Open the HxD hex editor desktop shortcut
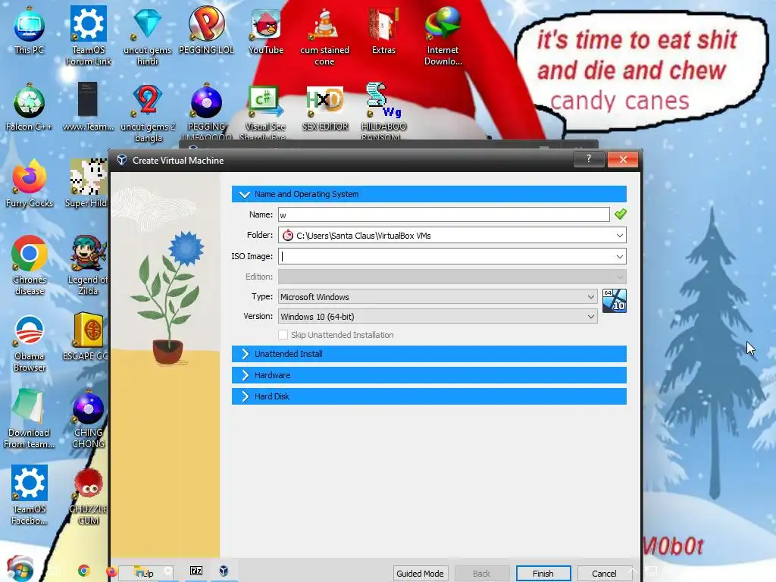 [325, 108]
